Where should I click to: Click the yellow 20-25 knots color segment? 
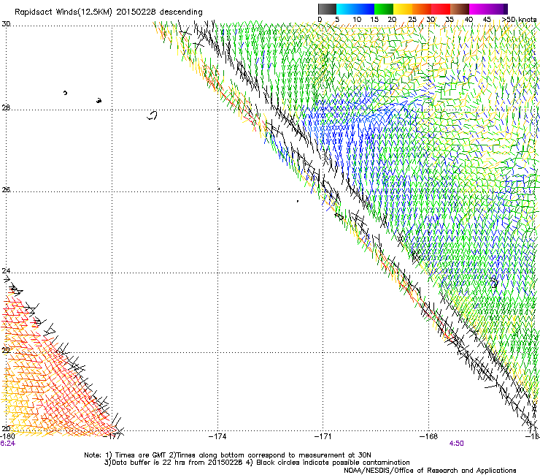tap(403, 9)
